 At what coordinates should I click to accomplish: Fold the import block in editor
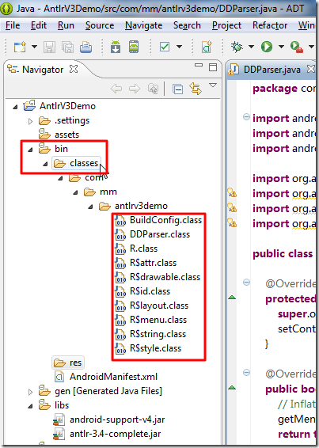click(x=246, y=117)
